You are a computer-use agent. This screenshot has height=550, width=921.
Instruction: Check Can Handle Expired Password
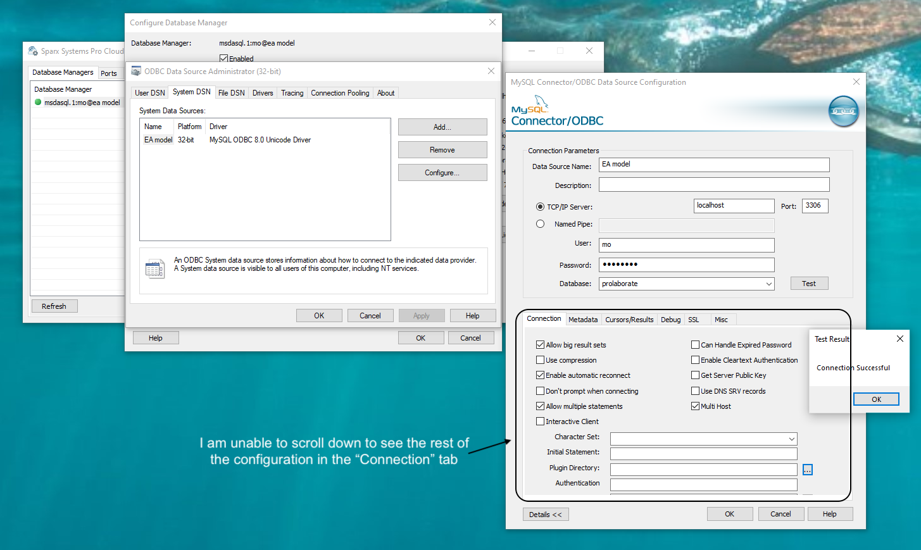[x=695, y=345]
